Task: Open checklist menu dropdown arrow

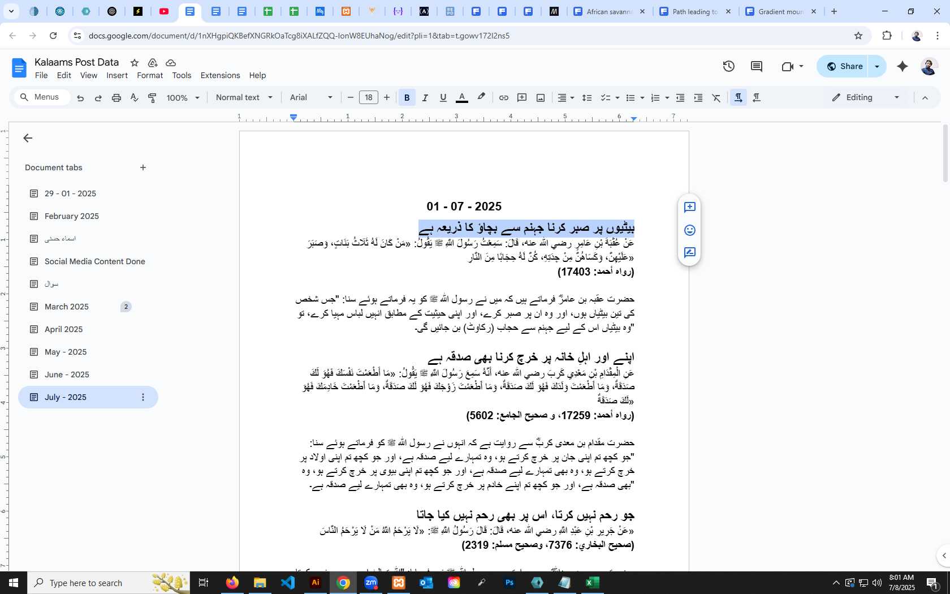Action: point(617,98)
